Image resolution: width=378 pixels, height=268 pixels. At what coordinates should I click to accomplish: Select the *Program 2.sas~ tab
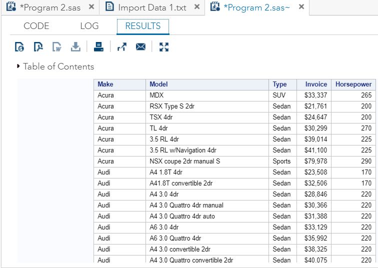(x=256, y=7)
